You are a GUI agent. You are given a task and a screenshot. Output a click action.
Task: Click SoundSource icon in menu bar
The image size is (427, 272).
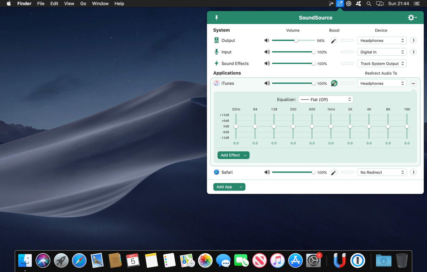[339, 4]
